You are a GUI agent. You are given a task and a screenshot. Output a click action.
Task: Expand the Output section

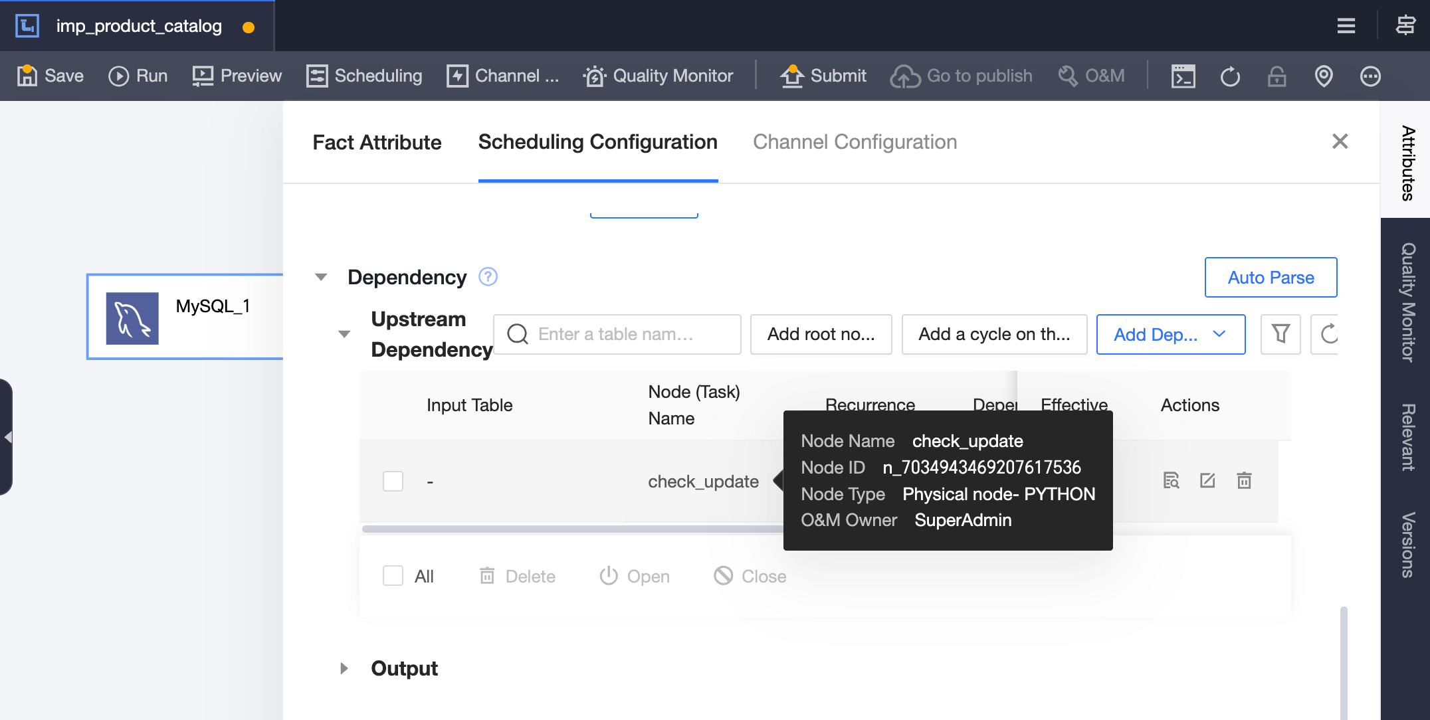344,668
